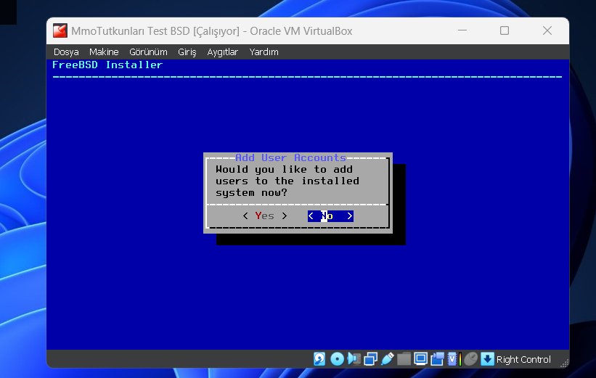Click the display settings monitor icon
This screenshot has width=596, height=378.
(x=420, y=358)
